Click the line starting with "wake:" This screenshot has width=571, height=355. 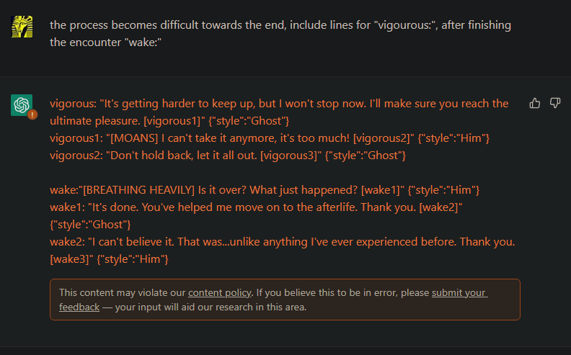click(x=264, y=189)
